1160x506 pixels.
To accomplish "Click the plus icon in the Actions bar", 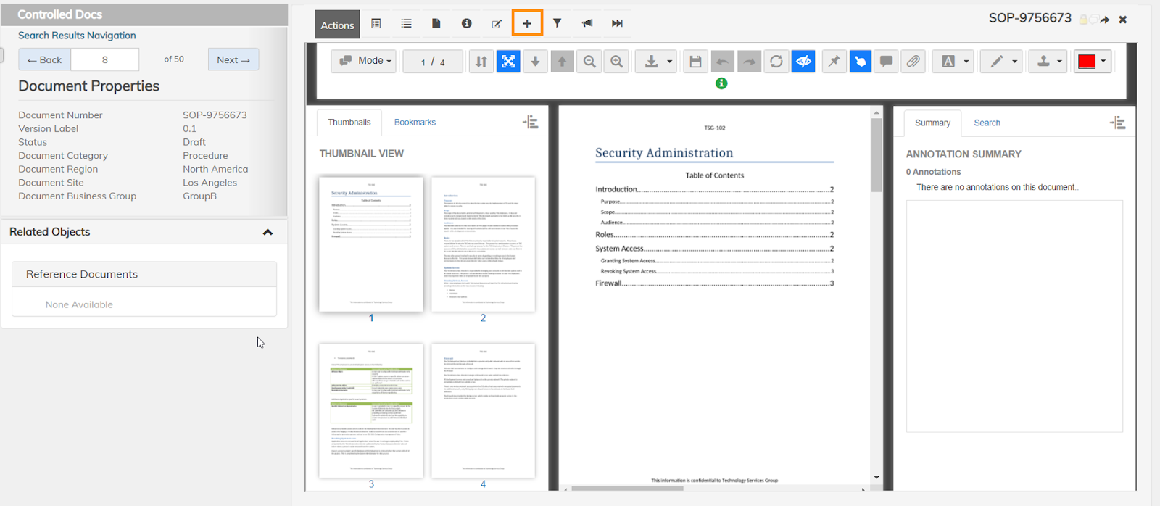I will pos(527,23).
